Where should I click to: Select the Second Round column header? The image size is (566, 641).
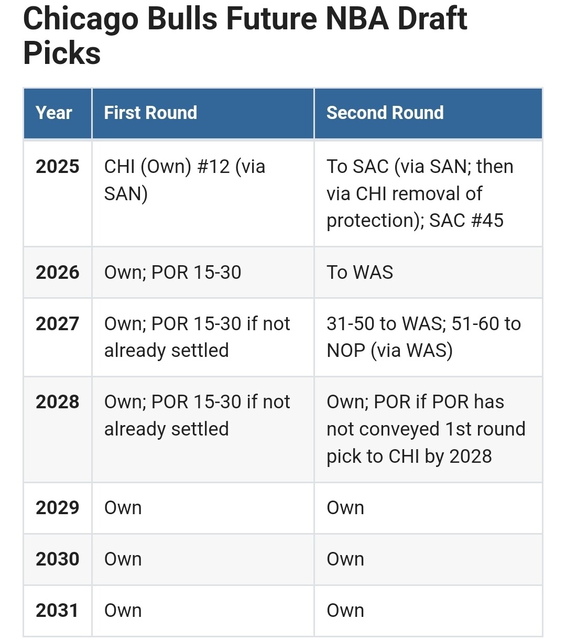coord(385,113)
